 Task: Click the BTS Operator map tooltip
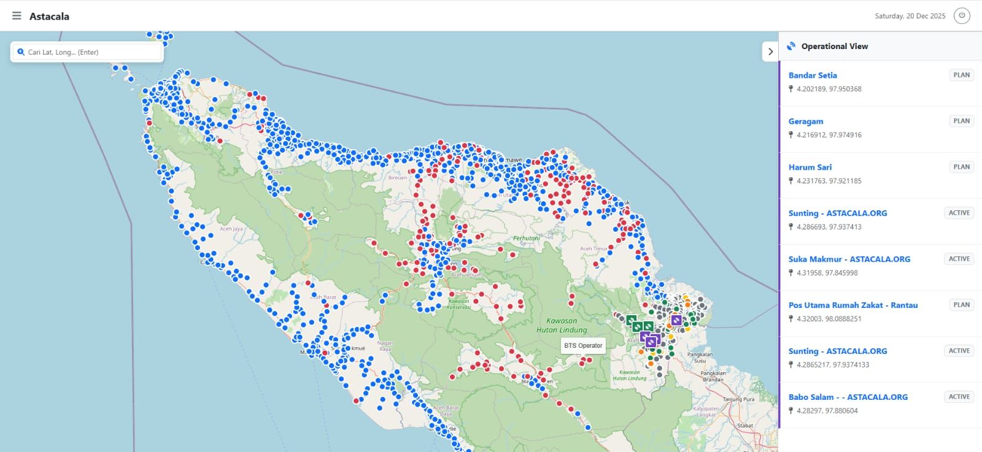583,346
